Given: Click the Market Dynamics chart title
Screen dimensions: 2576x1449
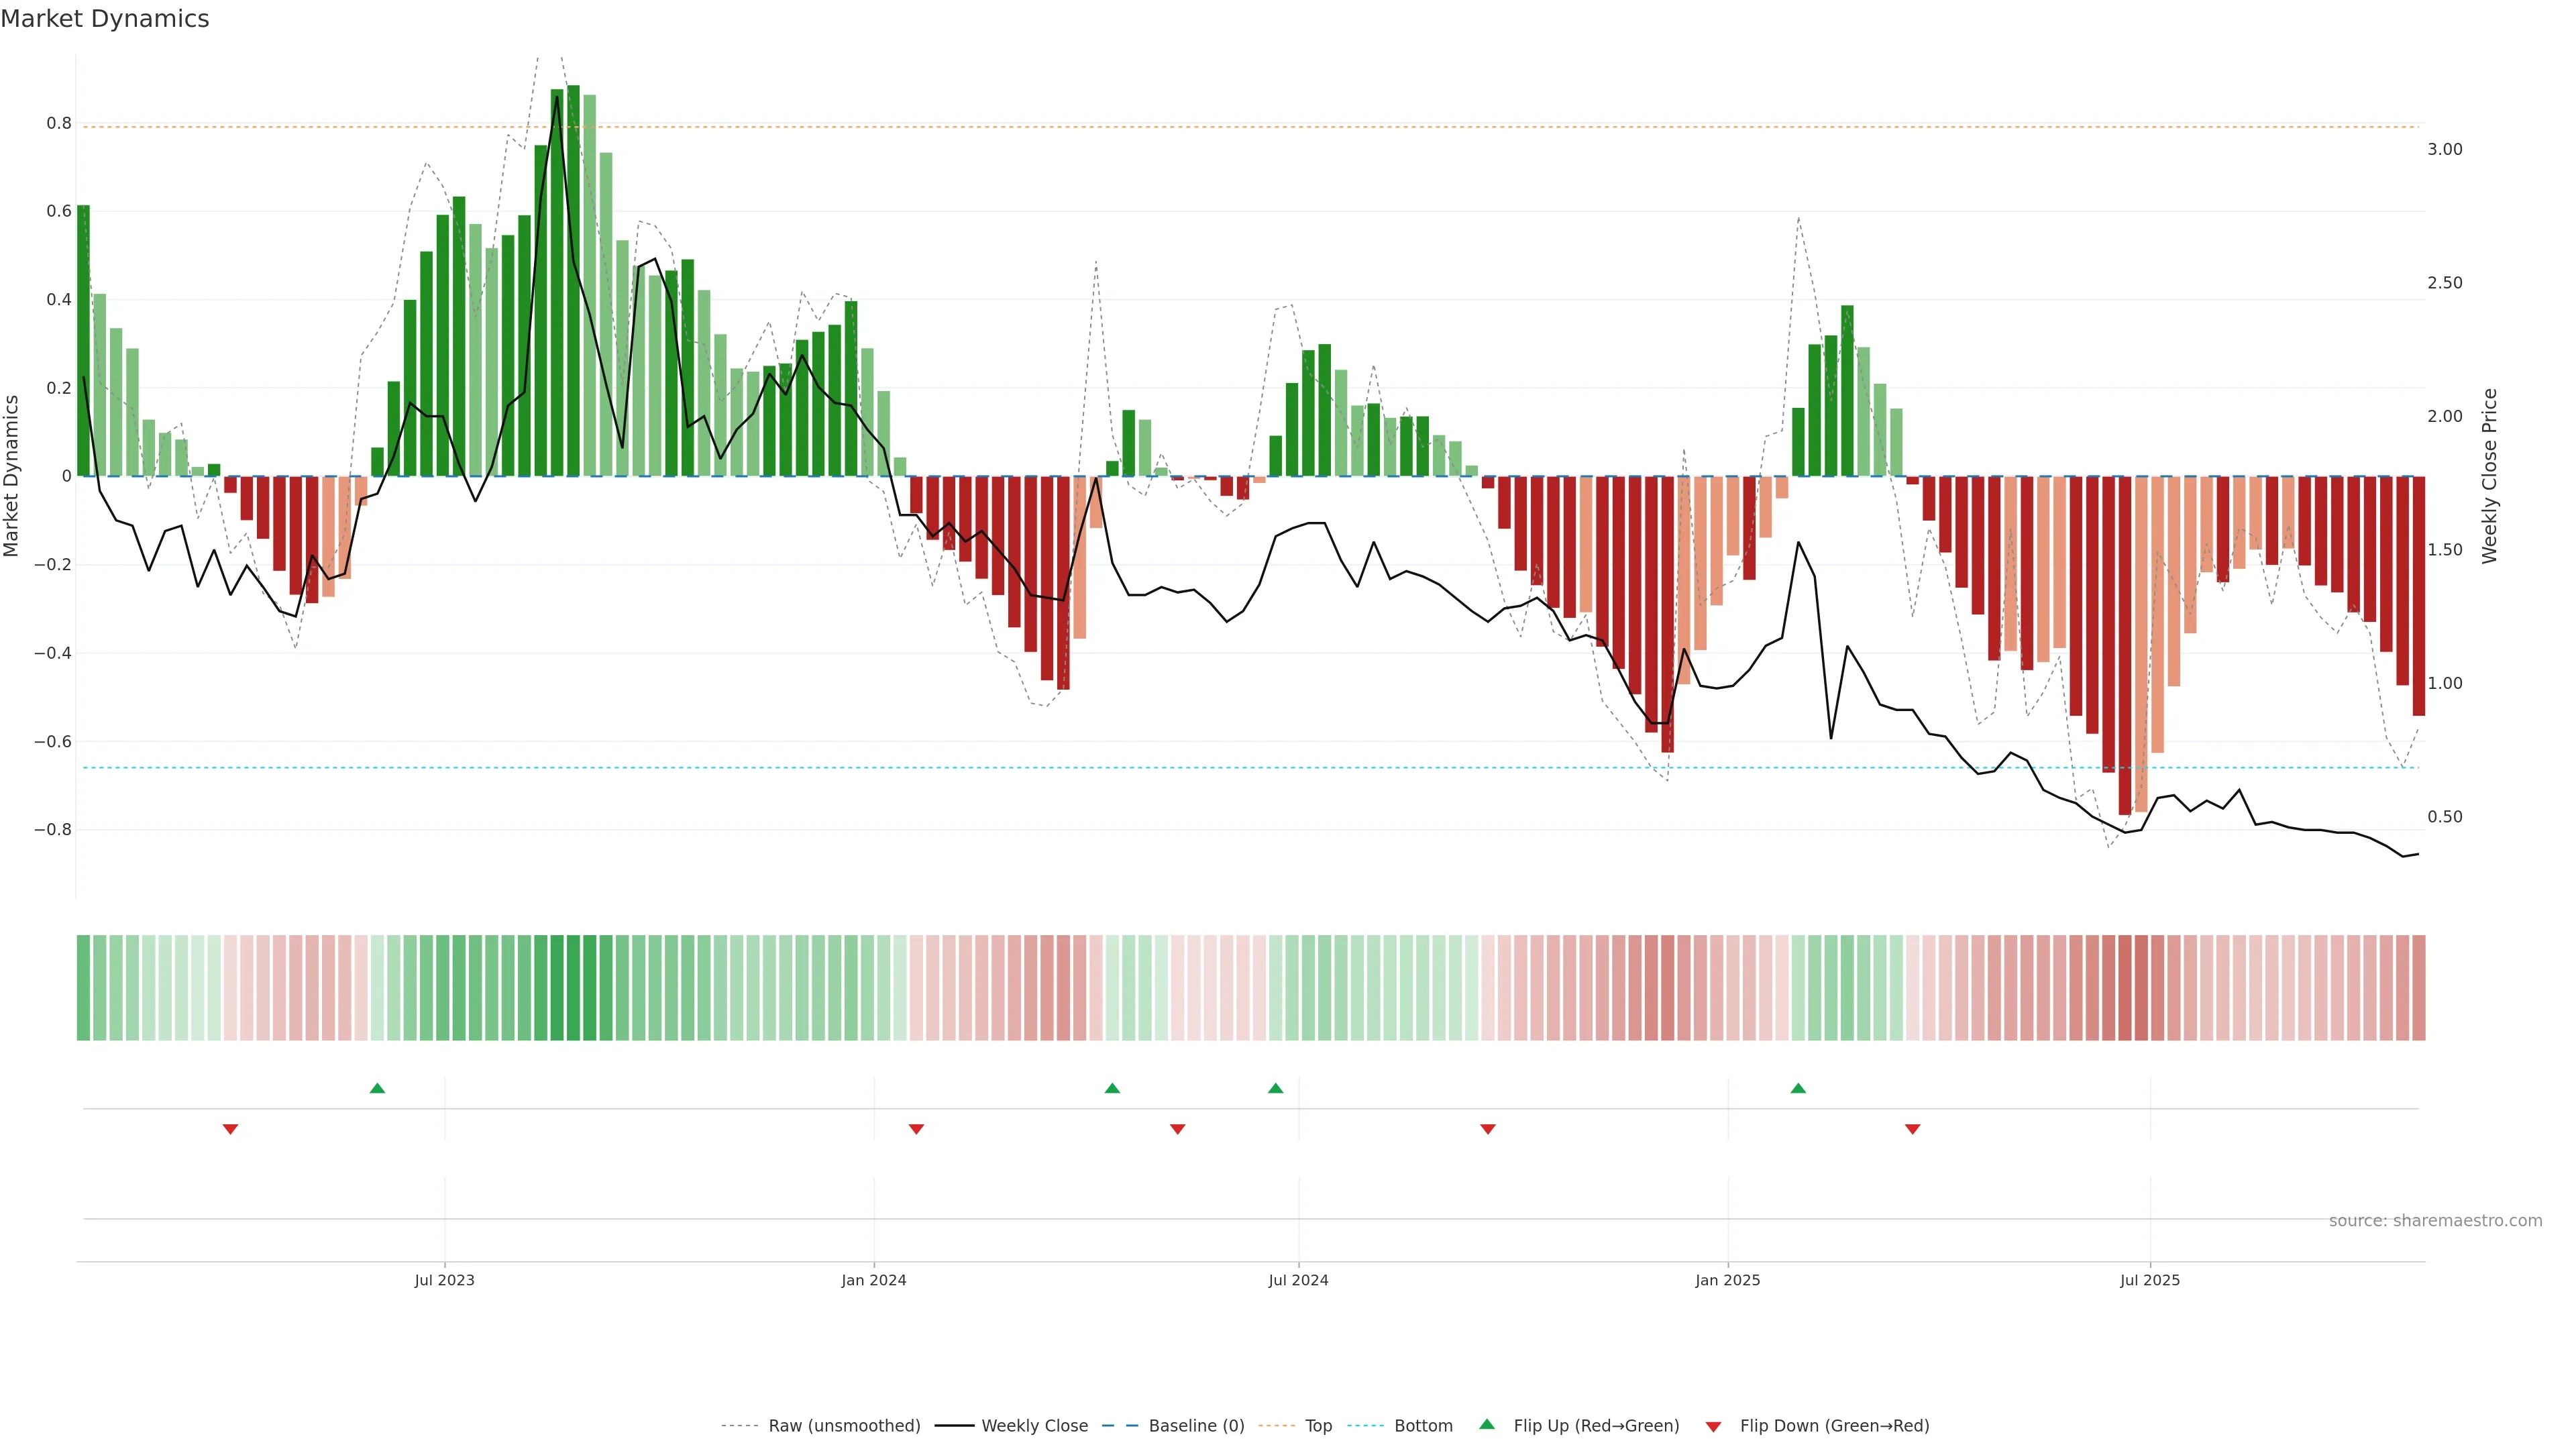Looking at the screenshot, I should pos(105,19).
